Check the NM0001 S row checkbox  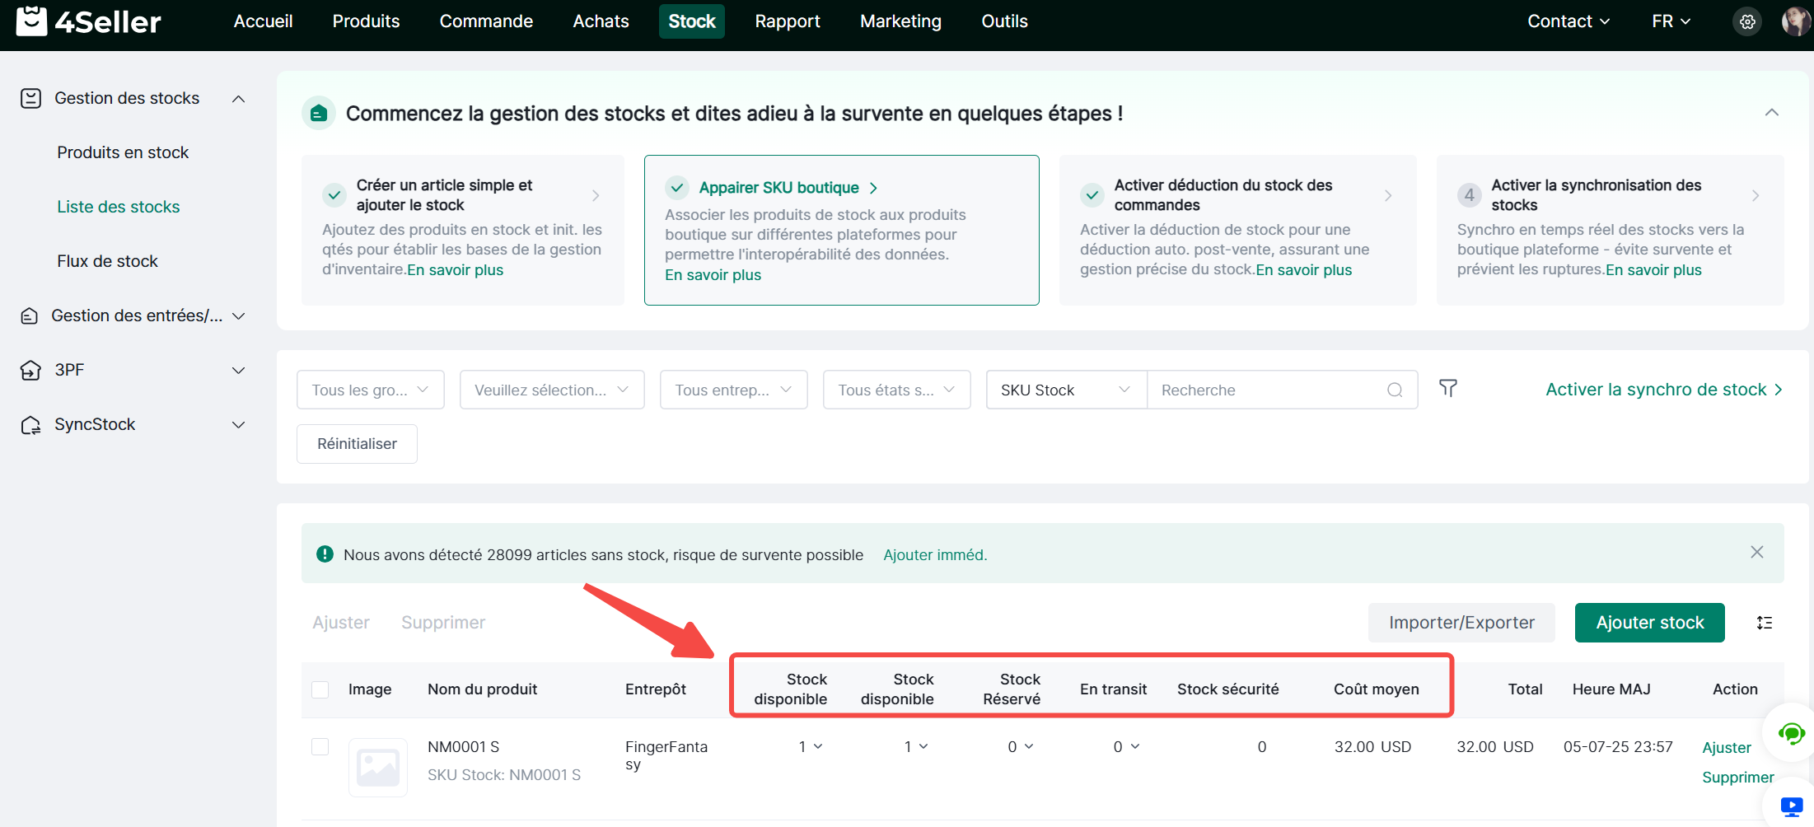click(x=320, y=747)
